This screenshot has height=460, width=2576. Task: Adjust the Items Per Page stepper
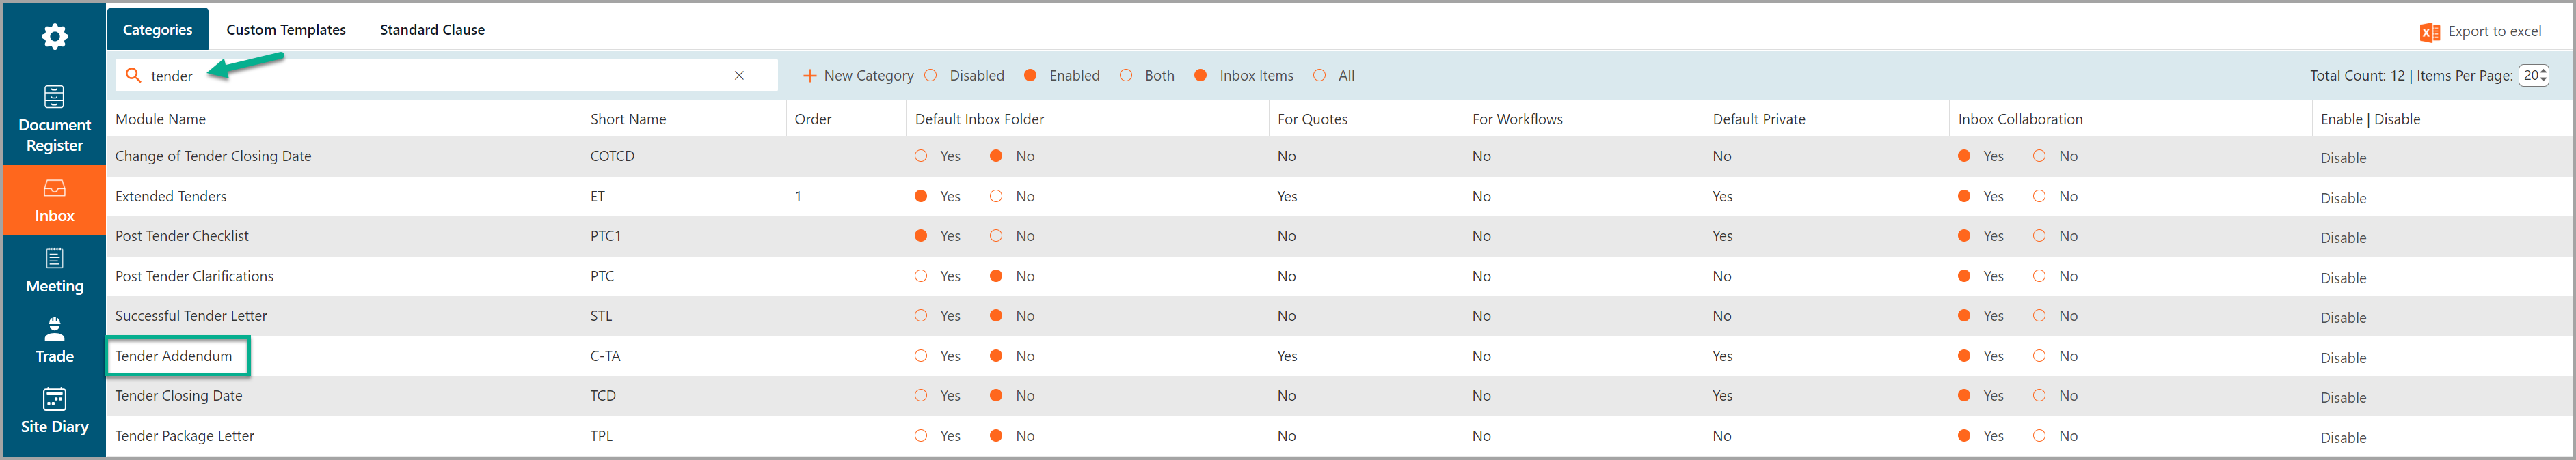click(2534, 76)
